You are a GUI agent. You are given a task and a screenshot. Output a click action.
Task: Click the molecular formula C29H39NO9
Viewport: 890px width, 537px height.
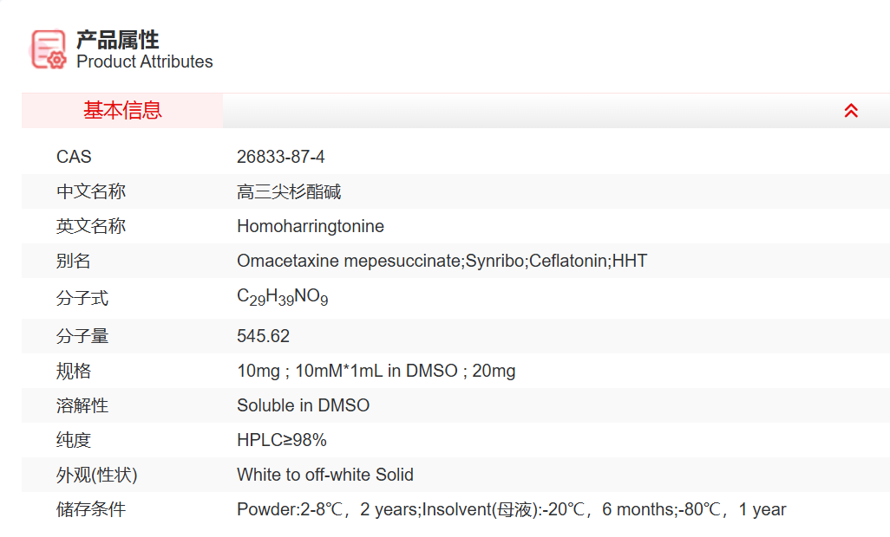point(283,297)
